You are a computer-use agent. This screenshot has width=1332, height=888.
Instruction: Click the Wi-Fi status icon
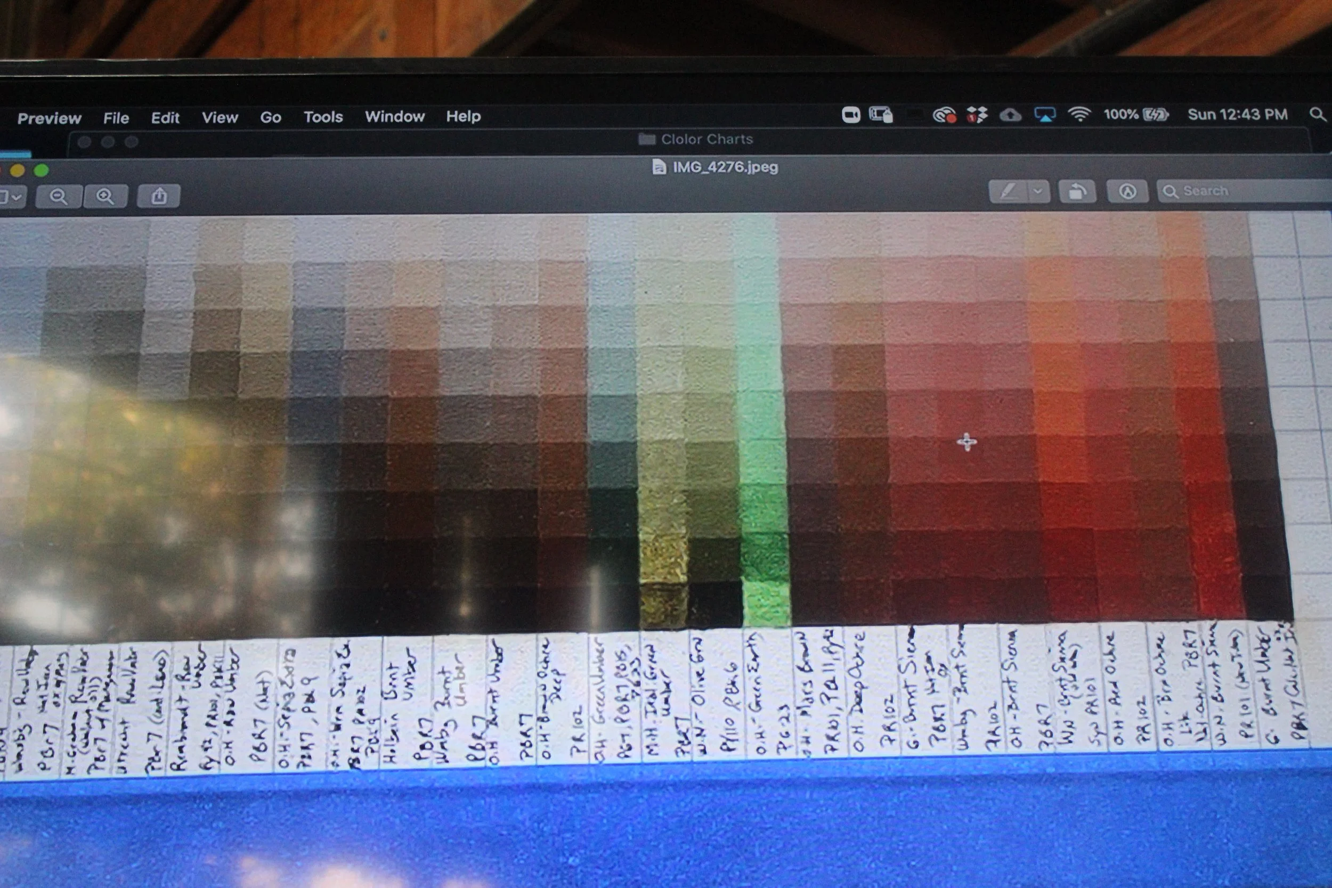point(1079,115)
